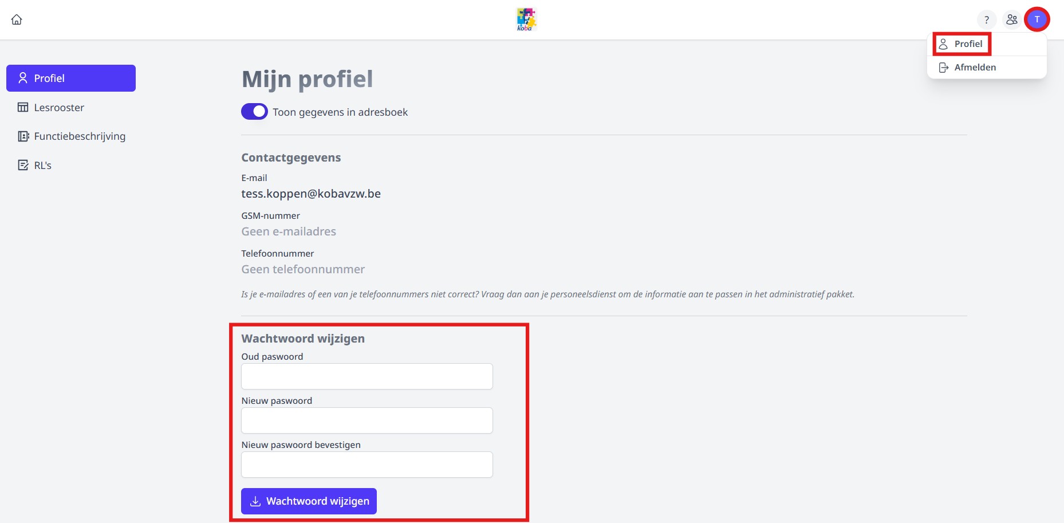Click the home icon

click(x=17, y=19)
